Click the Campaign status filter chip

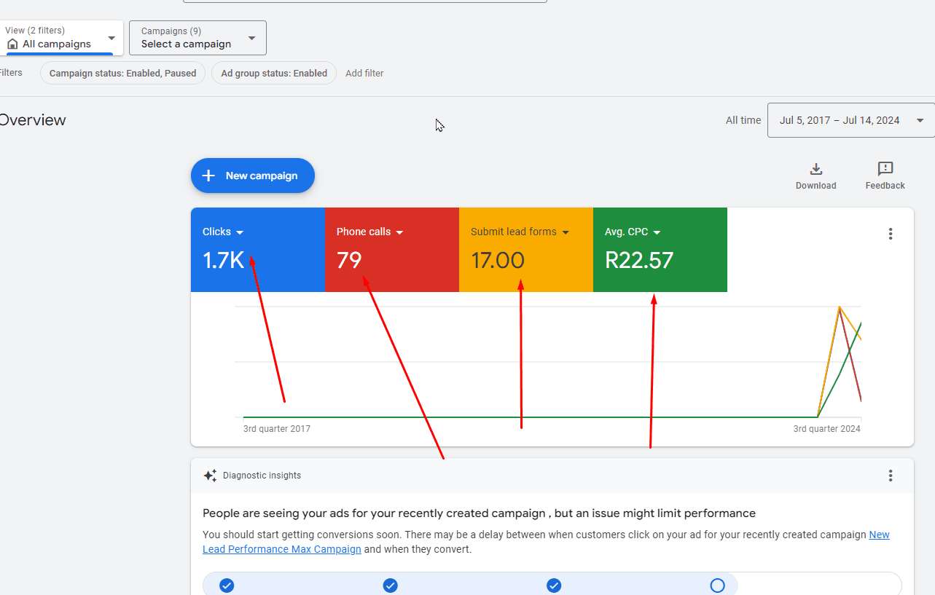pyautogui.click(x=122, y=73)
